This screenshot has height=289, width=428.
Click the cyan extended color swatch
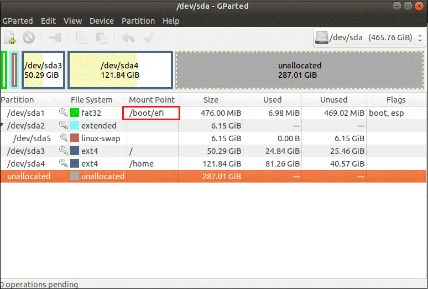coord(75,125)
